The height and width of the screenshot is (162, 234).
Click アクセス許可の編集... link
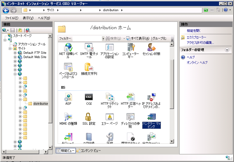coord(200,43)
